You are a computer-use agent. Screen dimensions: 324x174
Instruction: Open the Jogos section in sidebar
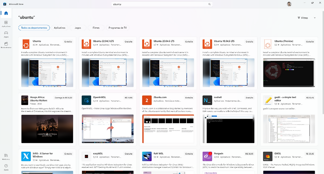[x=6, y=34]
